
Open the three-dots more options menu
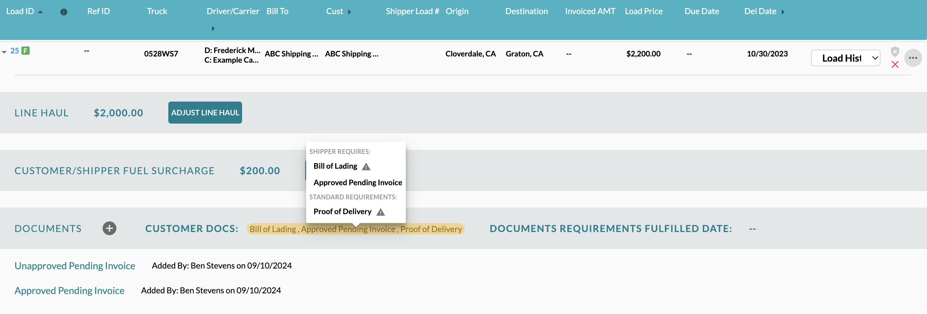click(x=913, y=58)
